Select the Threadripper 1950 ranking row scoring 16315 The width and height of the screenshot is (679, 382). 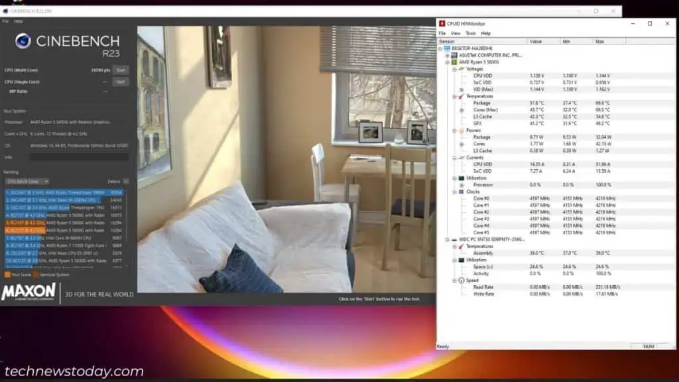point(64,208)
